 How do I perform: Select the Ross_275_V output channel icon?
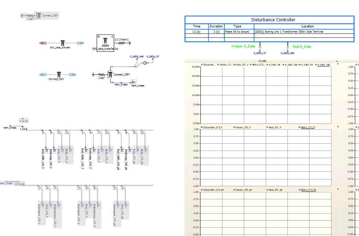point(63,151)
